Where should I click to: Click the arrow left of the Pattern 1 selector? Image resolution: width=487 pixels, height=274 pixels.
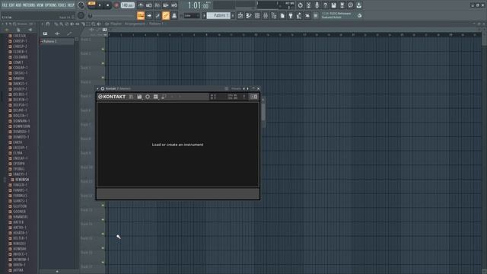(x=204, y=15)
